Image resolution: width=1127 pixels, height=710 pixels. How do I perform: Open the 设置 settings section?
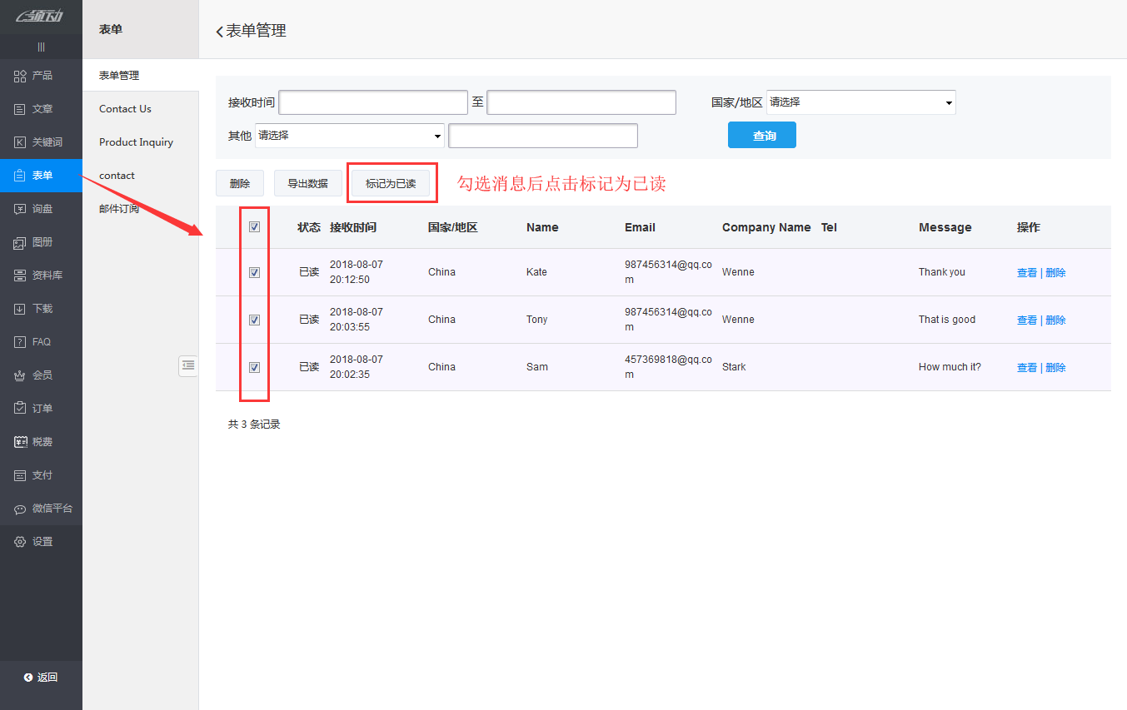[41, 541]
